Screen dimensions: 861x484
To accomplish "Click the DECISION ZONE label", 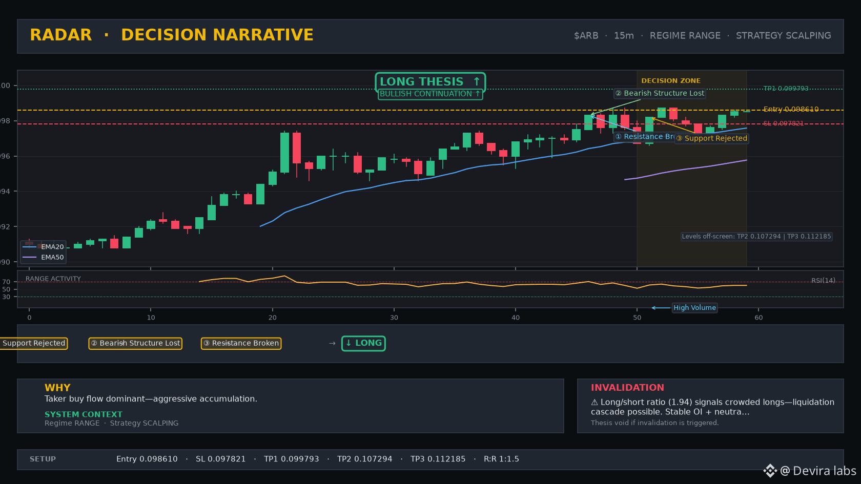I will click(670, 80).
